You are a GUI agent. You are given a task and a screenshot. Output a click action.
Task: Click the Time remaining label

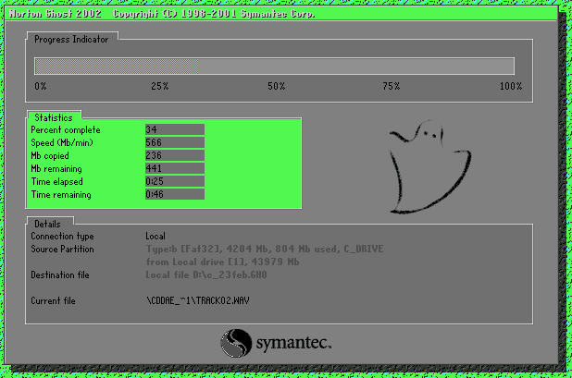pos(61,195)
